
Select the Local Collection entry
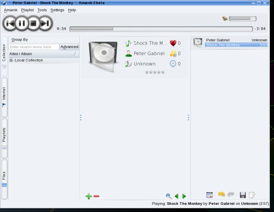point(29,60)
